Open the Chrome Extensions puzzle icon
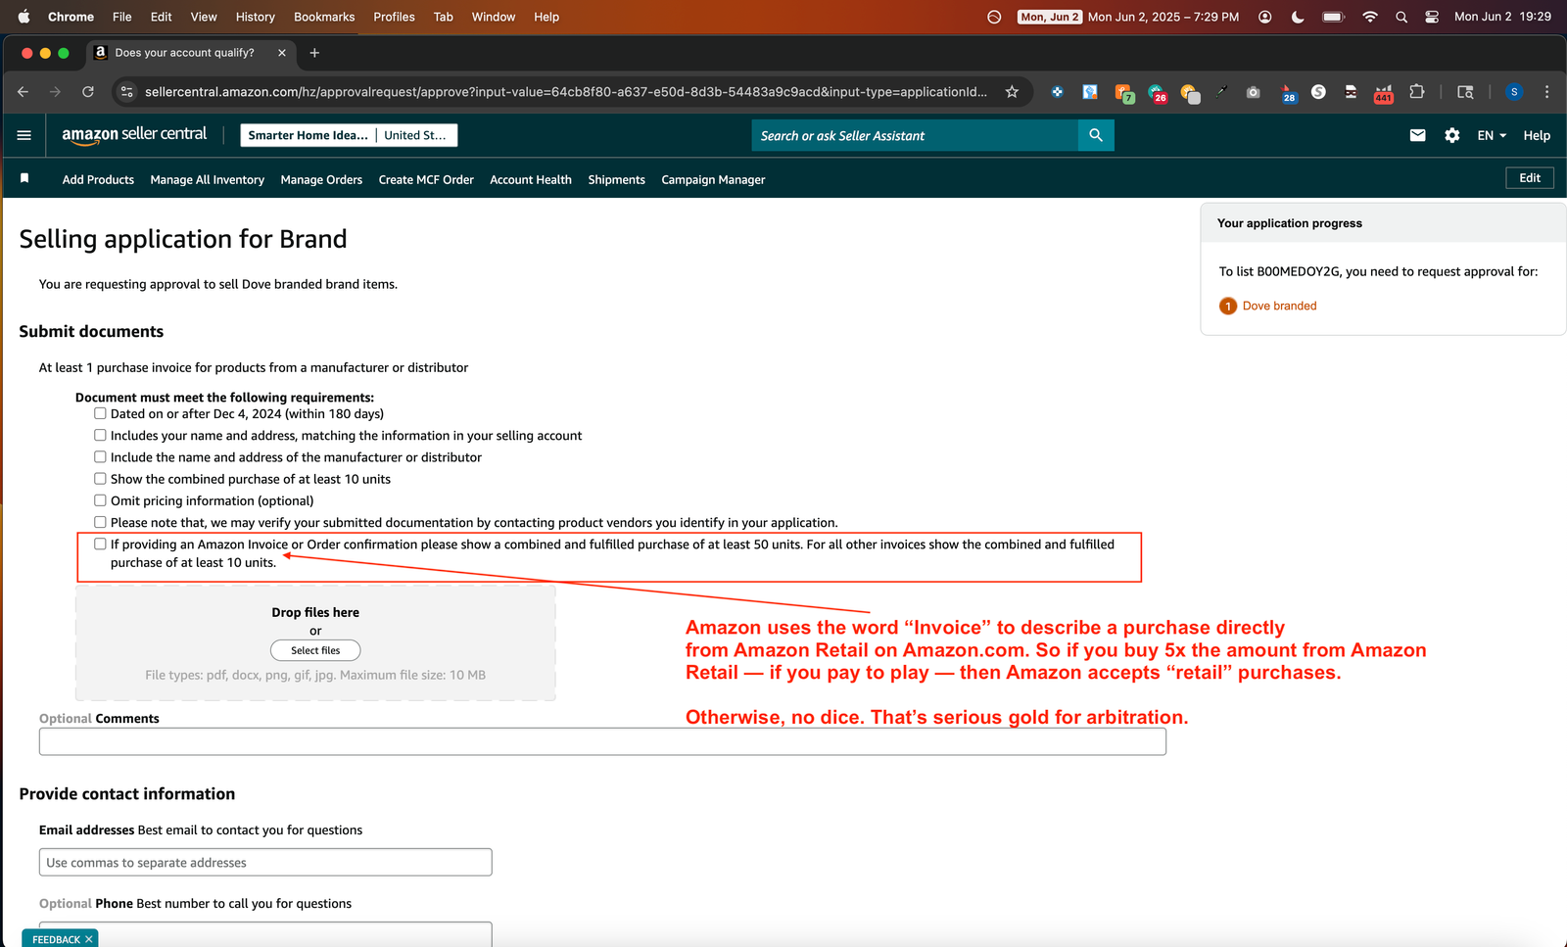The image size is (1567, 947). coord(1416,92)
